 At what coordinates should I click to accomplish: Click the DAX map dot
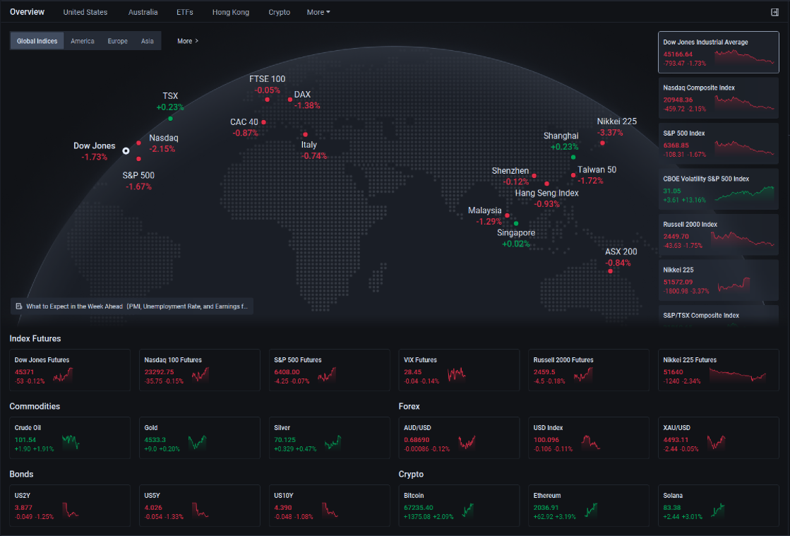[x=289, y=100]
